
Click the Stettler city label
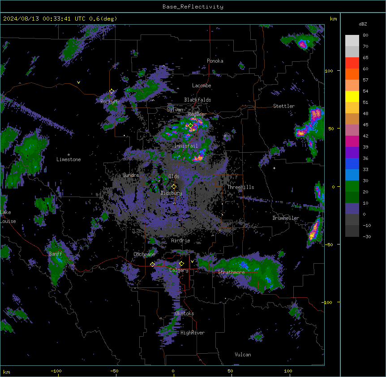click(x=284, y=106)
